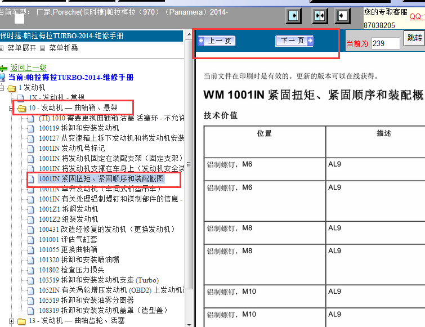Open 103519 拆卸和安装发动机支座 (Turbo)
Viewport: 425px width, 327px height.
point(99,280)
